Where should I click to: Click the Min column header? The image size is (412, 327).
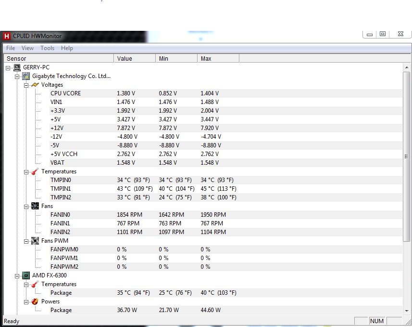point(176,58)
